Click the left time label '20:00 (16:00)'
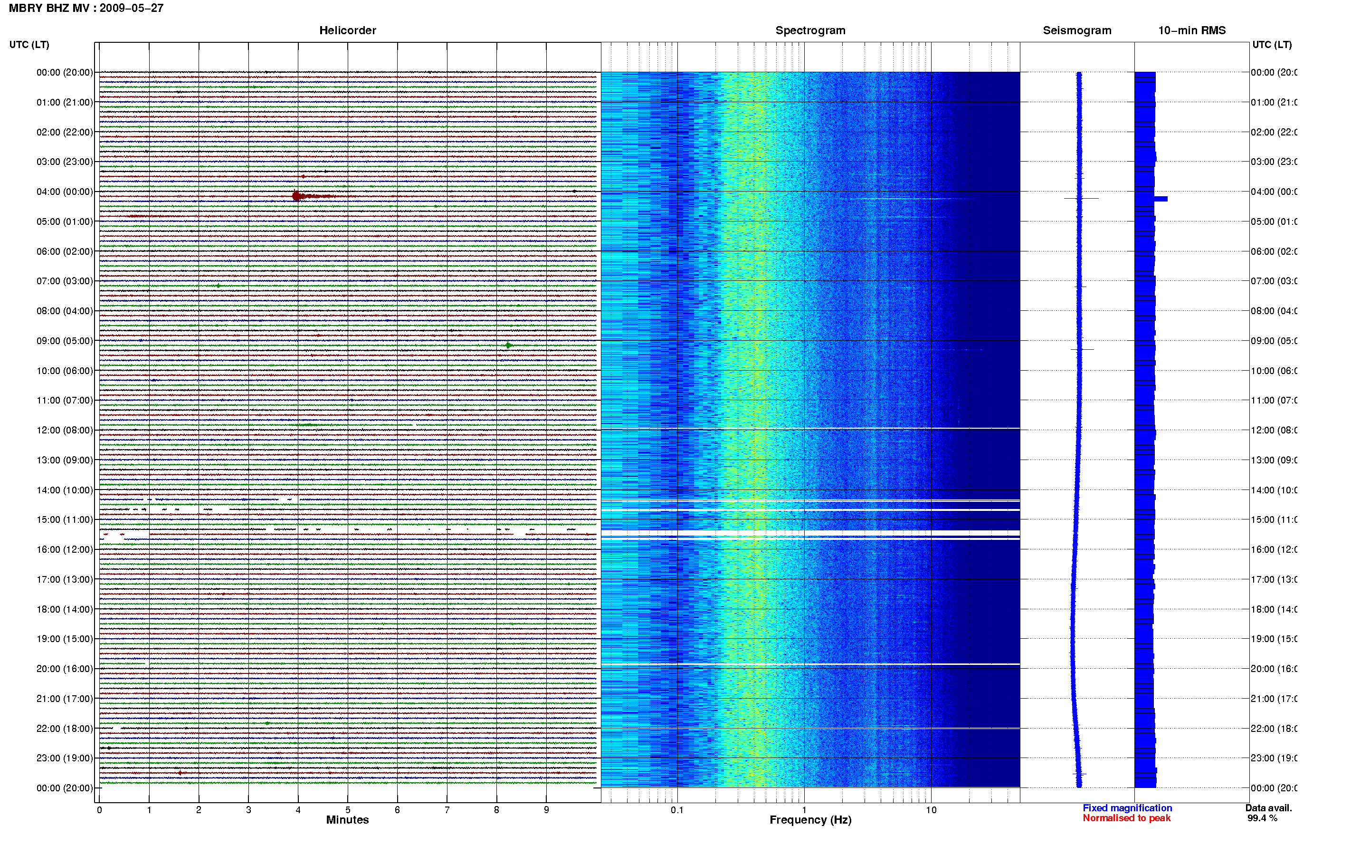The image size is (1351, 845). click(65, 669)
